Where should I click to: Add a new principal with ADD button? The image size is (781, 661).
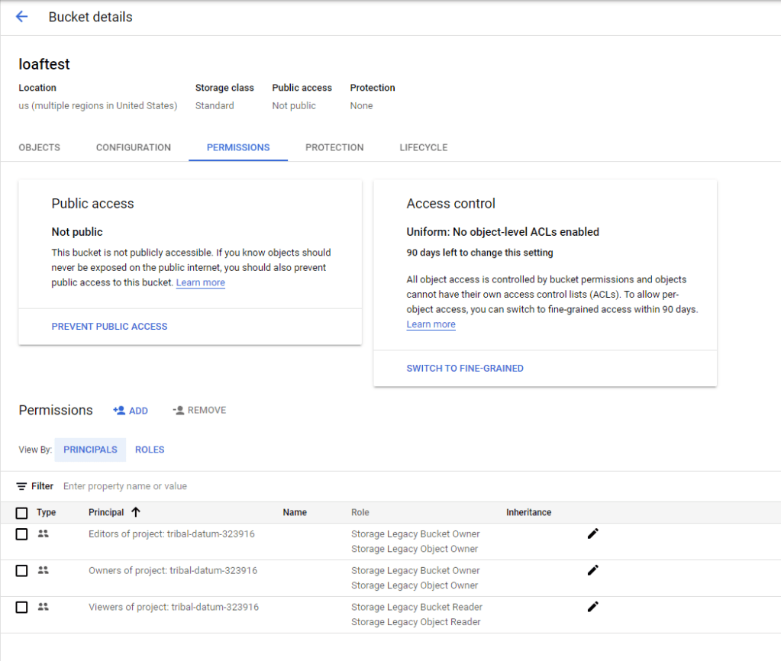pyautogui.click(x=131, y=411)
